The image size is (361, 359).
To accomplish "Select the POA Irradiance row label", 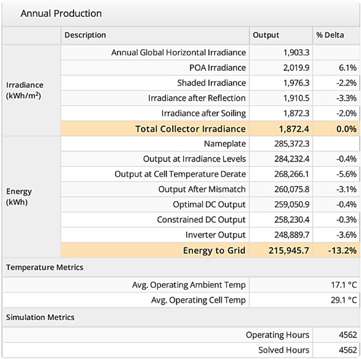I will [x=217, y=67].
